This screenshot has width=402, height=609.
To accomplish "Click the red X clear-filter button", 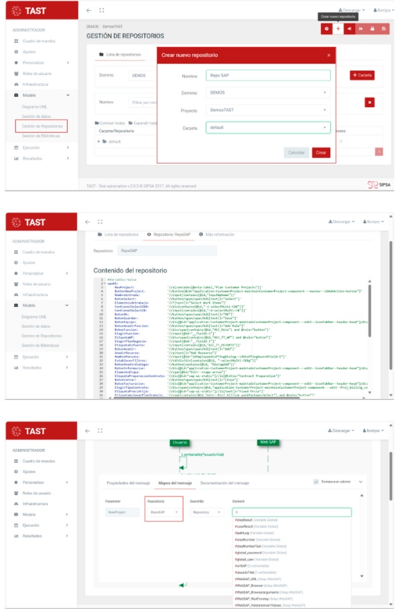I will (x=370, y=103).
